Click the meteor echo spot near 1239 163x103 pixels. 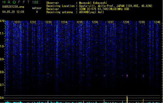[x=143, y=76]
